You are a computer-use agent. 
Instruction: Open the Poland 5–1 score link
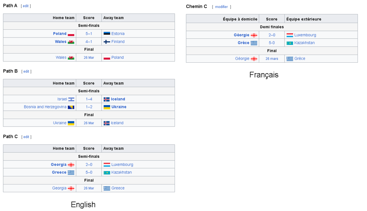click(x=89, y=34)
